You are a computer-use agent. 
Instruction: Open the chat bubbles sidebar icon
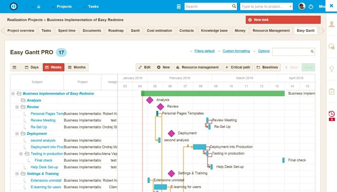pos(332,46)
